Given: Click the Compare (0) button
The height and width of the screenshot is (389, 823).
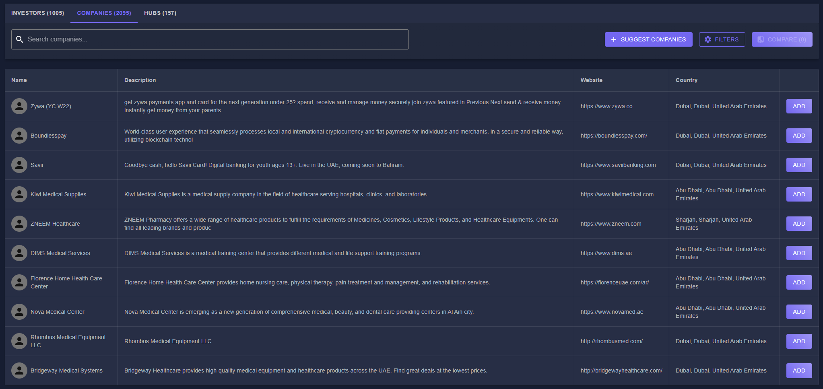Looking at the screenshot, I should [x=782, y=39].
